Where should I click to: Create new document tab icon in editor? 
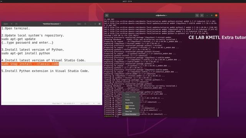coord(16,24)
